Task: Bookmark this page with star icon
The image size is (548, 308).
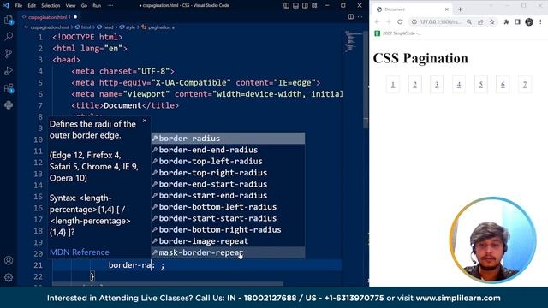Action: 492,21
